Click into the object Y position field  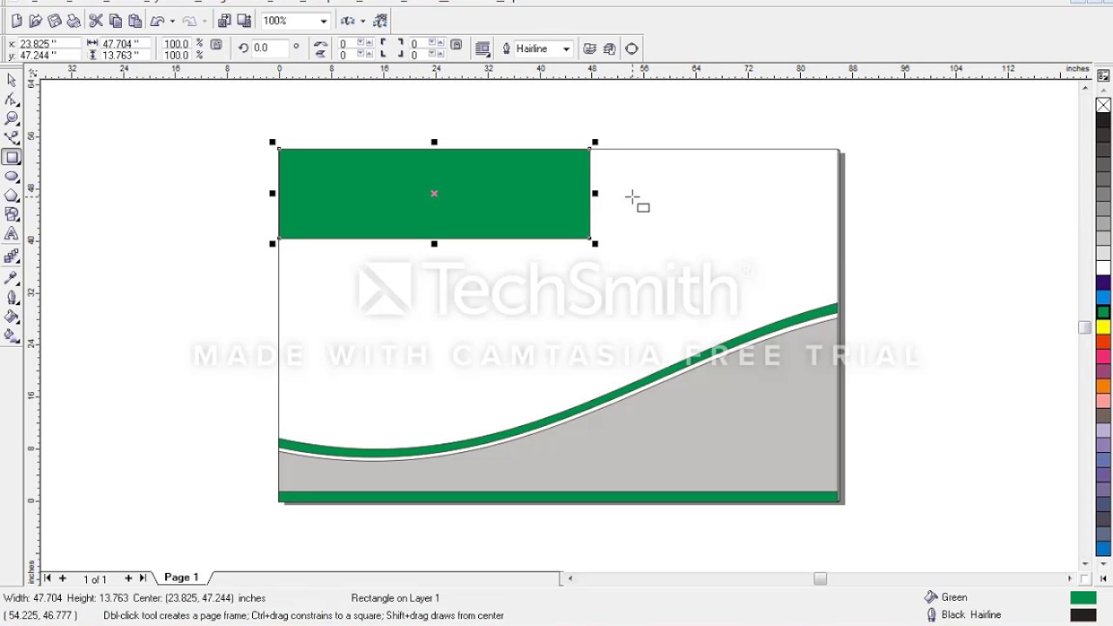(50, 55)
